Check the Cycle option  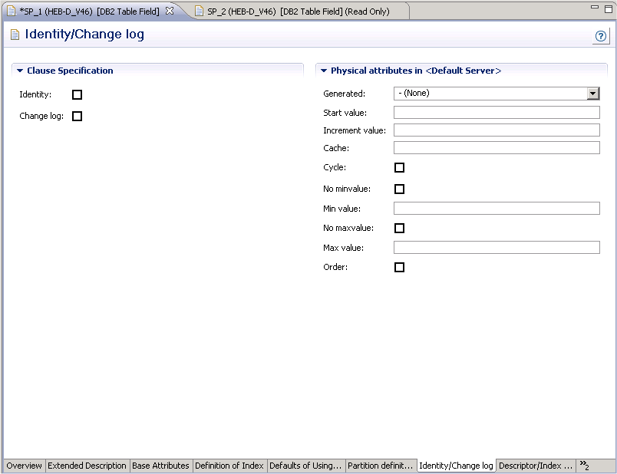pos(399,168)
